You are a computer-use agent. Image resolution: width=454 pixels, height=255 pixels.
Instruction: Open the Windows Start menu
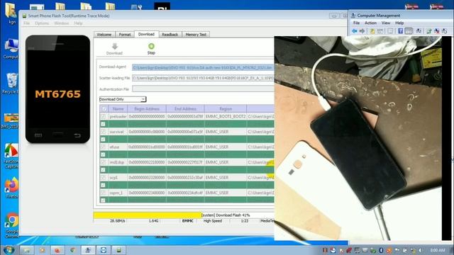(x=9, y=250)
